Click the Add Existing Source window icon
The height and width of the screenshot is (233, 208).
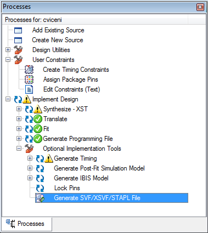coord(18,30)
